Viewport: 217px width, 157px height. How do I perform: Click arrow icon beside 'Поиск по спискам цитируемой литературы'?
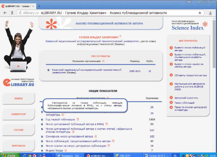171,107
